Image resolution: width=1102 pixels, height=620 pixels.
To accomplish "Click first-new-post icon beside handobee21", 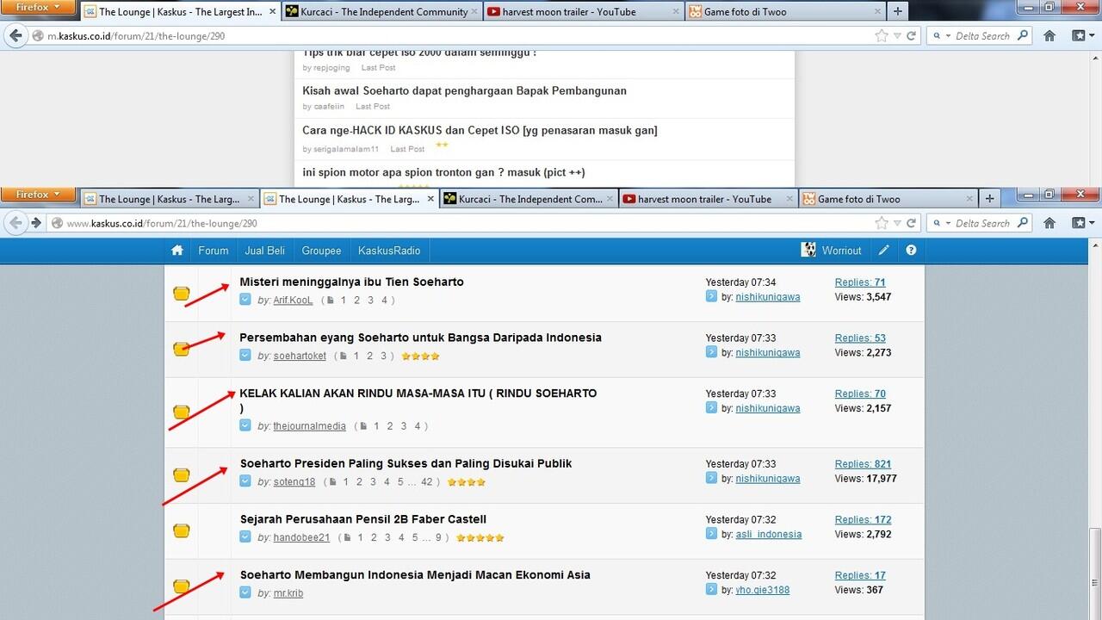I will pos(245,537).
